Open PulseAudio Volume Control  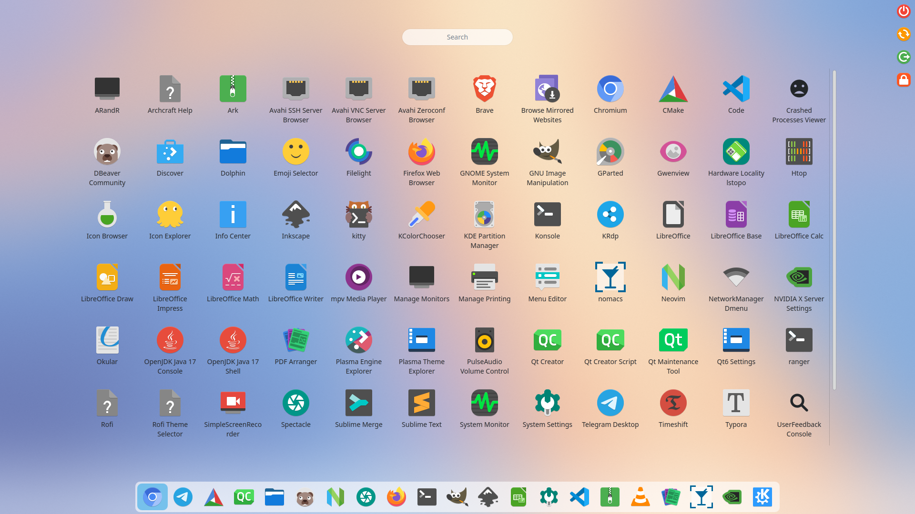click(485, 350)
